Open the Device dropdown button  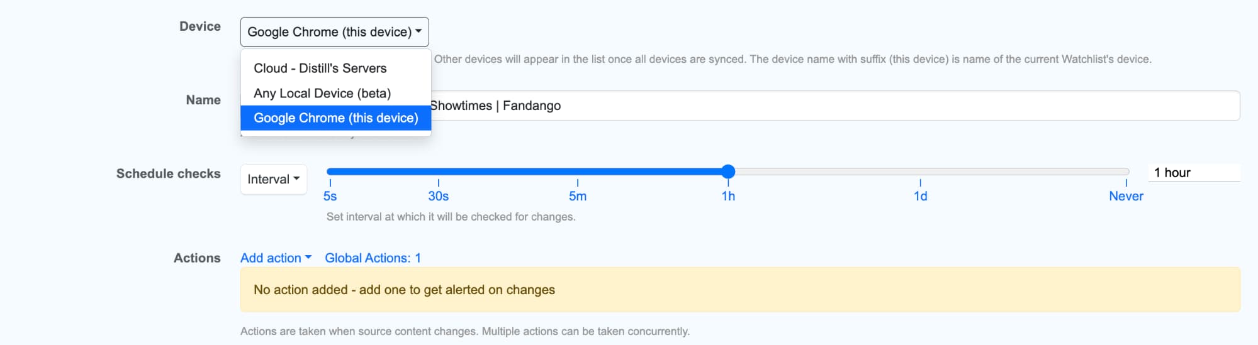coord(334,32)
